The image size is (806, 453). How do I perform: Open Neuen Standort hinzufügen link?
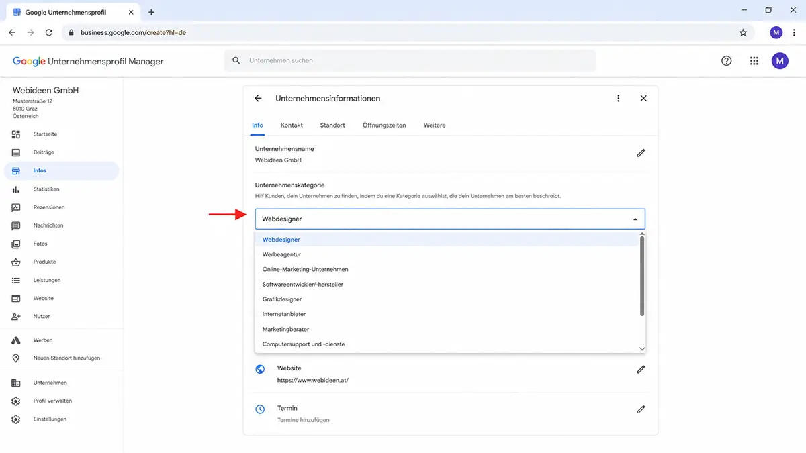(x=66, y=358)
